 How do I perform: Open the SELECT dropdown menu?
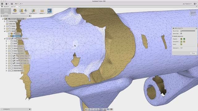[x=49, y=13]
